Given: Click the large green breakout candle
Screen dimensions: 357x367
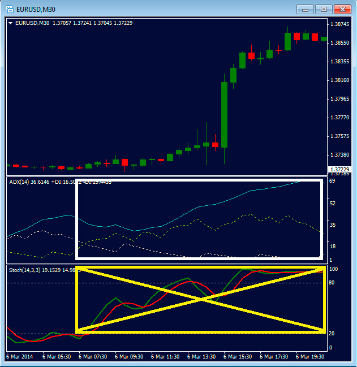Looking at the screenshot, I should click(225, 114).
